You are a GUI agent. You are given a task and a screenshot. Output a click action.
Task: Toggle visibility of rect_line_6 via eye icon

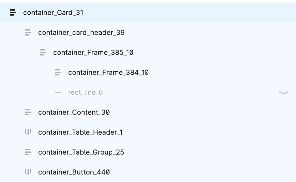(x=284, y=92)
